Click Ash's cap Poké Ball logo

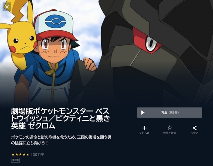pyautogui.click(x=55, y=21)
